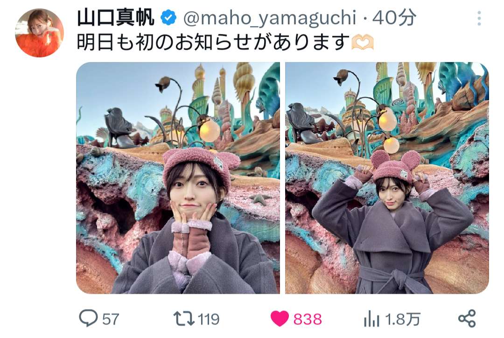Image resolution: width=504 pixels, height=338 pixels.
Task: Click the blue verified badge
Action: (168, 17)
